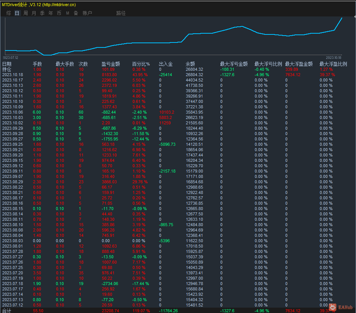Click the 日期 column header
The height and width of the screenshot is (313, 356).
[x=7, y=64]
